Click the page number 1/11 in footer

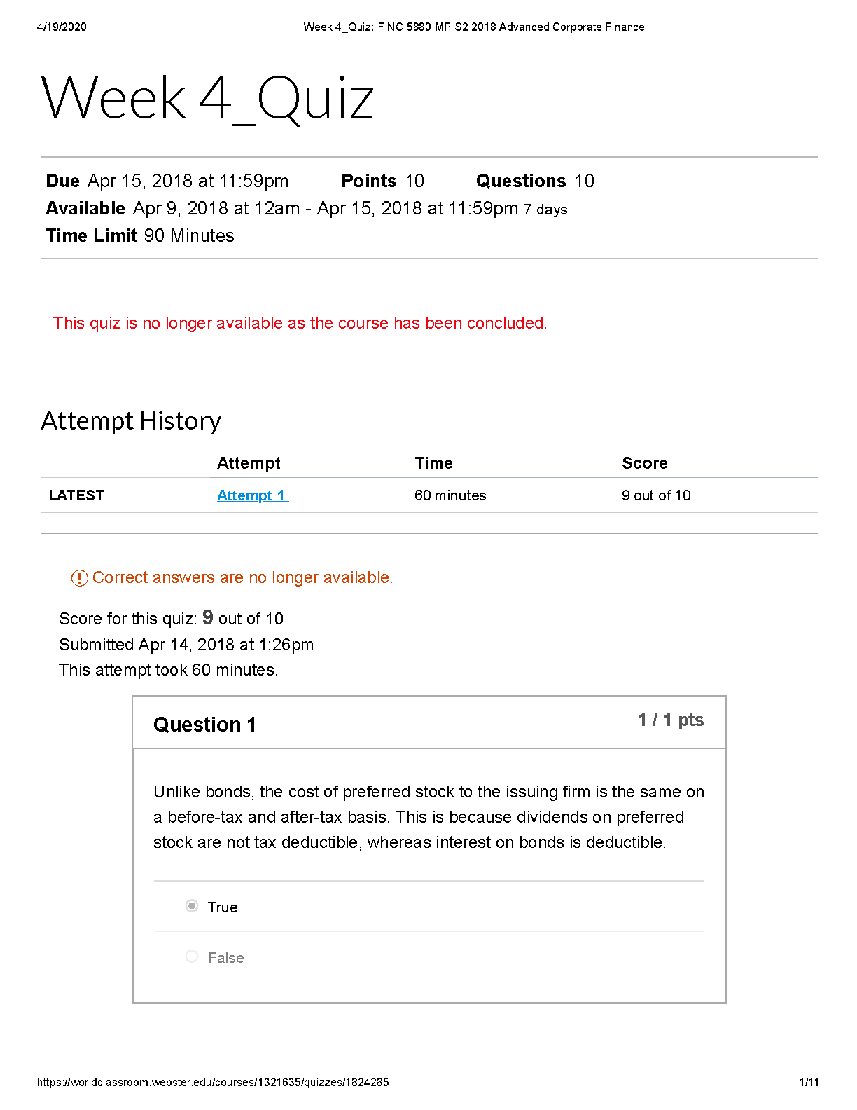click(809, 1082)
